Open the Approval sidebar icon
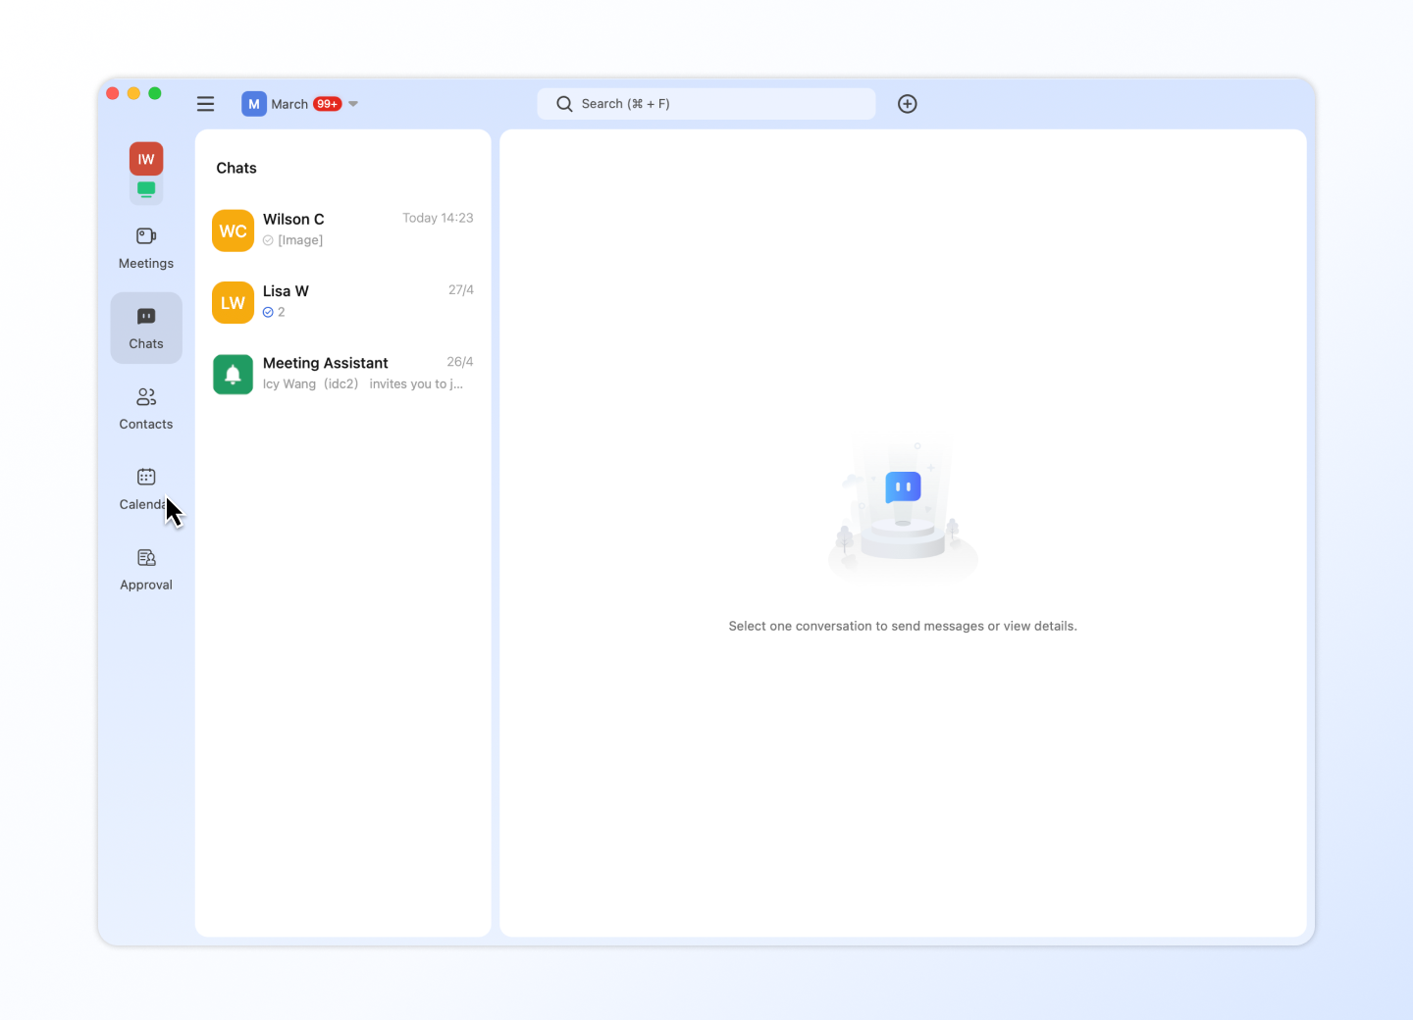 (x=146, y=558)
